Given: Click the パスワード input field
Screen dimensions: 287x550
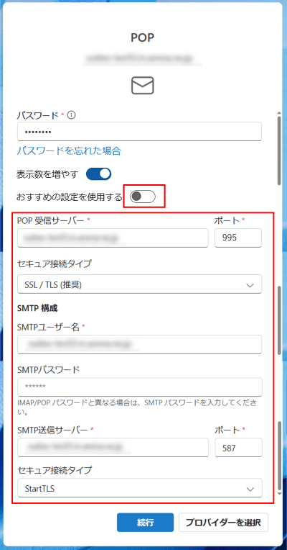Looking at the screenshot, I should 139,132.
